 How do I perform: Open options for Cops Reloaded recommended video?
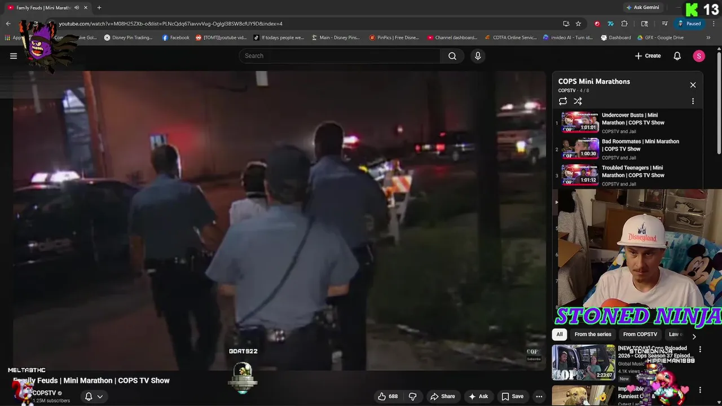point(700,350)
